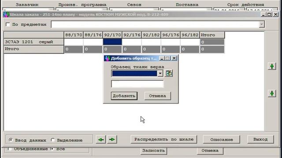Click the Итого column header
Image resolution: width=282 pixels, height=158 pixels.
coord(212,35)
